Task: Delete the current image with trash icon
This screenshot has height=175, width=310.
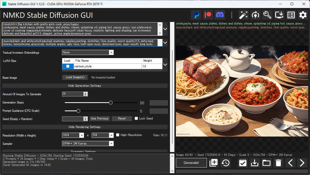Action: (x=278, y=163)
